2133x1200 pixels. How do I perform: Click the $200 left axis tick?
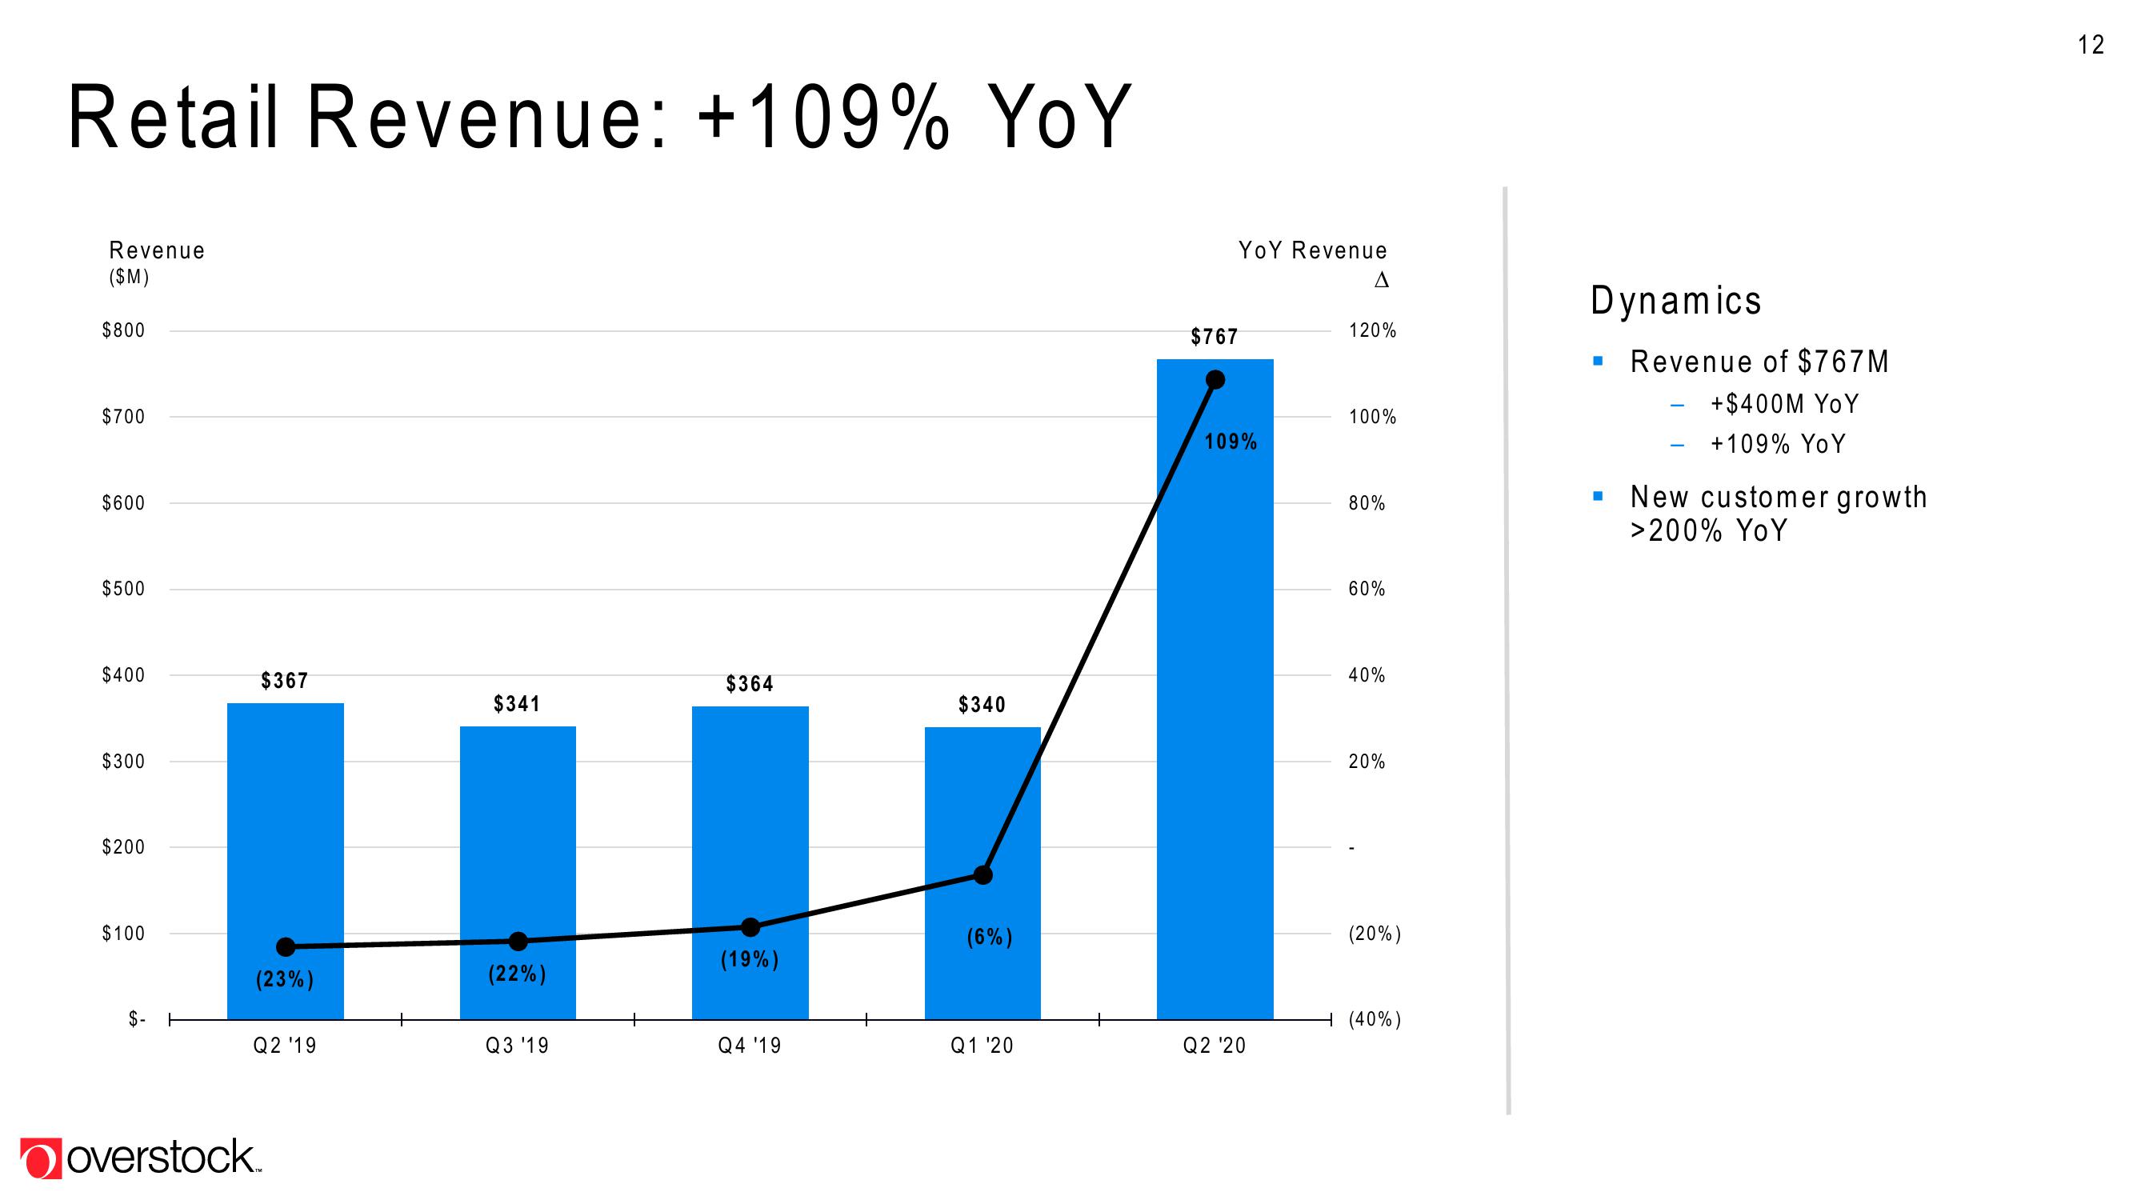point(123,847)
